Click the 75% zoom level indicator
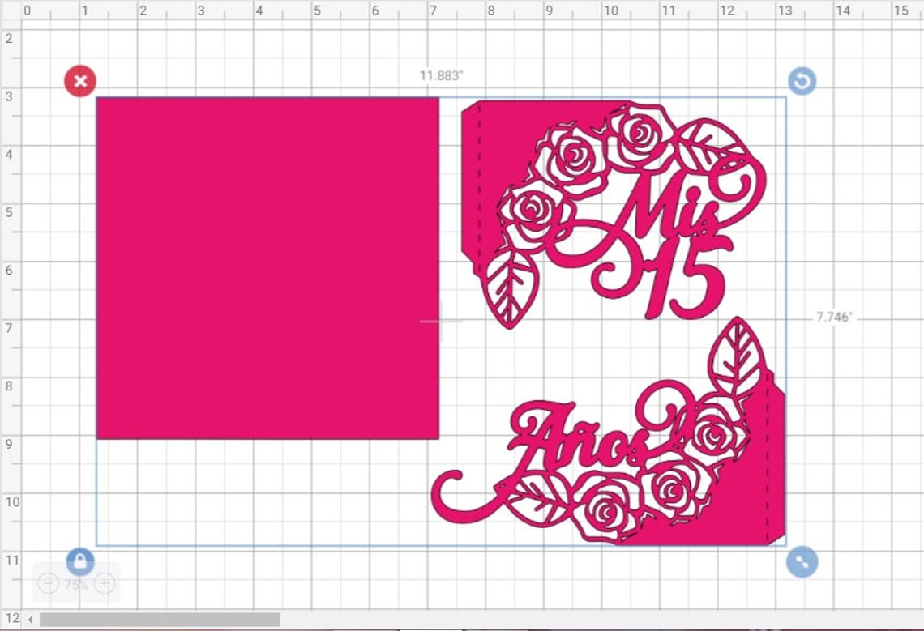The image size is (924, 631). [75, 582]
